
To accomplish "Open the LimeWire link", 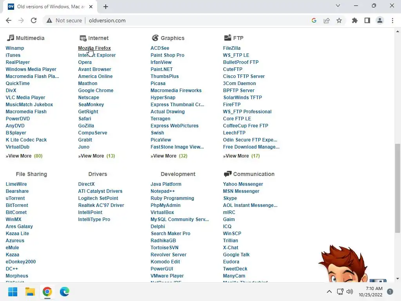I will [x=16, y=184].
